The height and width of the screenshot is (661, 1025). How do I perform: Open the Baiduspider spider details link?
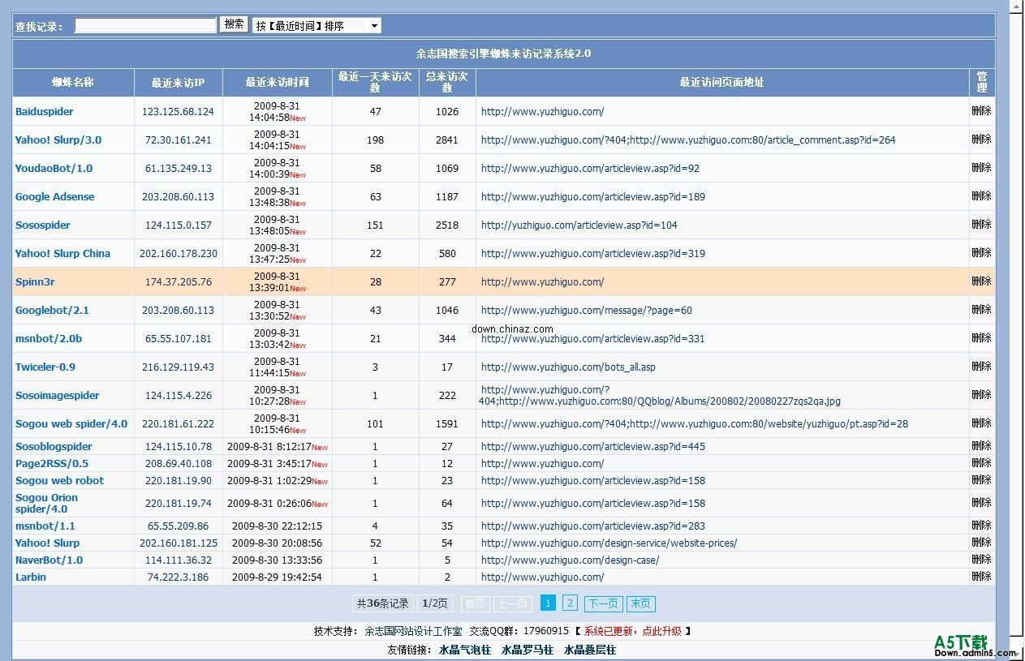pos(44,111)
